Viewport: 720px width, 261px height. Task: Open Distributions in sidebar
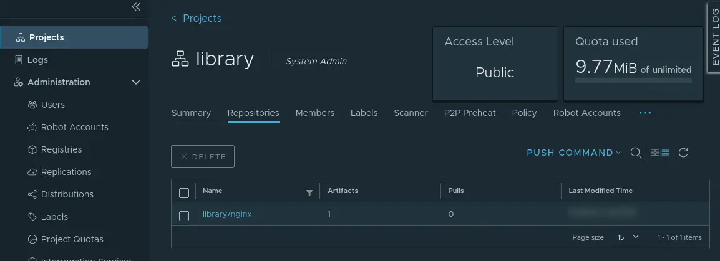[67, 194]
